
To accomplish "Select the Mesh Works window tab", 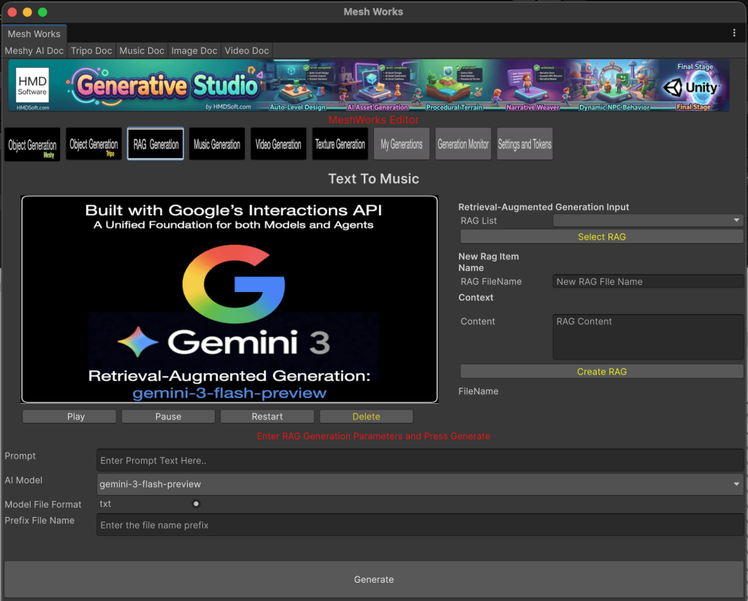I will click(34, 34).
